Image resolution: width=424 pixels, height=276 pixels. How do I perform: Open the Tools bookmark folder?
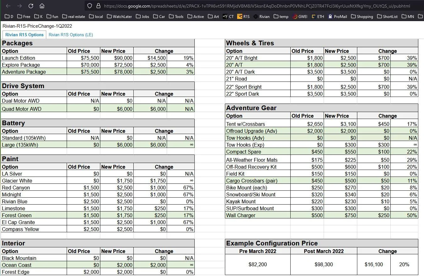176,16
